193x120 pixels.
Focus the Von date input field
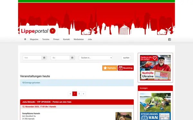pyautogui.click(x=32, y=58)
